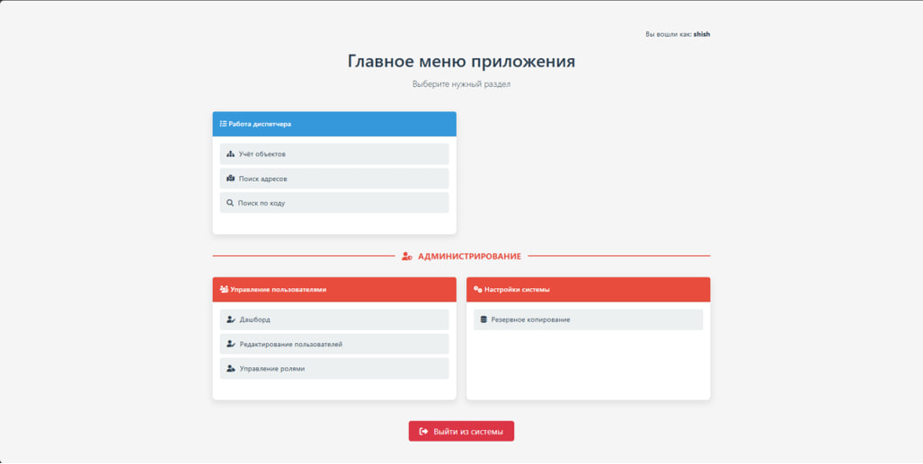Click the Управление пользователями header text

(278, 289)
